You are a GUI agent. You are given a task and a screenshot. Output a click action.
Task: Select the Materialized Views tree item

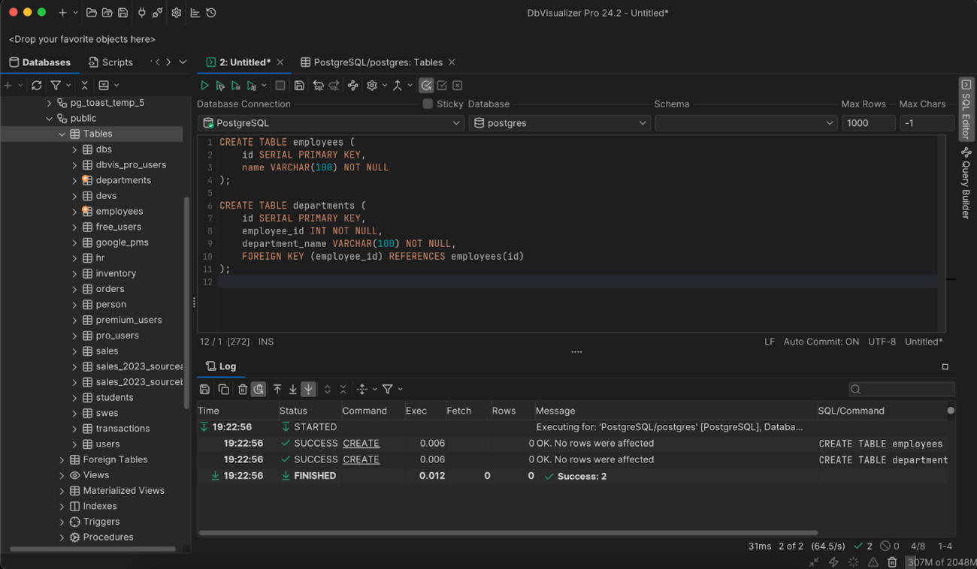pos(123,491)
